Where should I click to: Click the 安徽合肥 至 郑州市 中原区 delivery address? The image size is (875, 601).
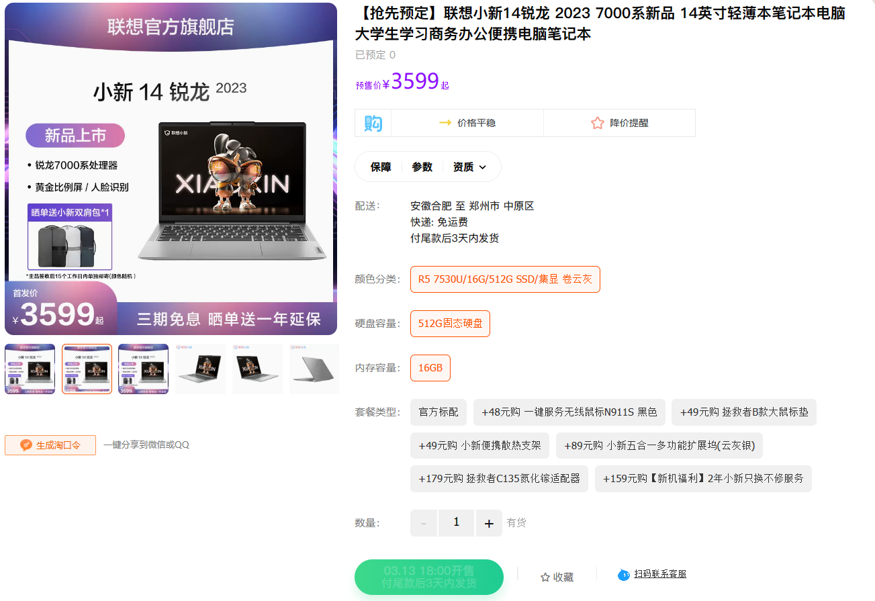[472, 206]
